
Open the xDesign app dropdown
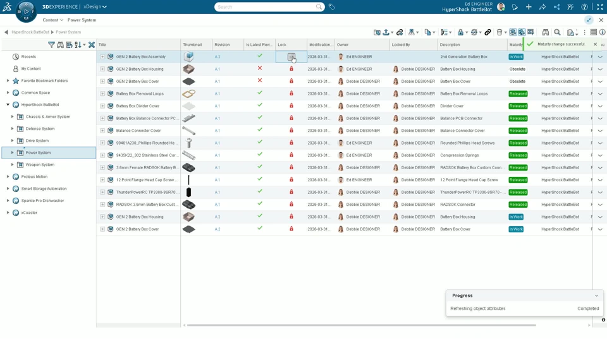coord(95,6)
